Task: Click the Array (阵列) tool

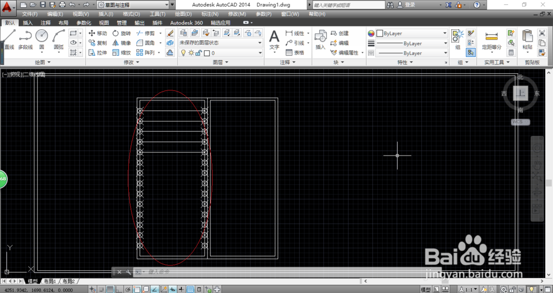Action: click(x=145, y=52)
